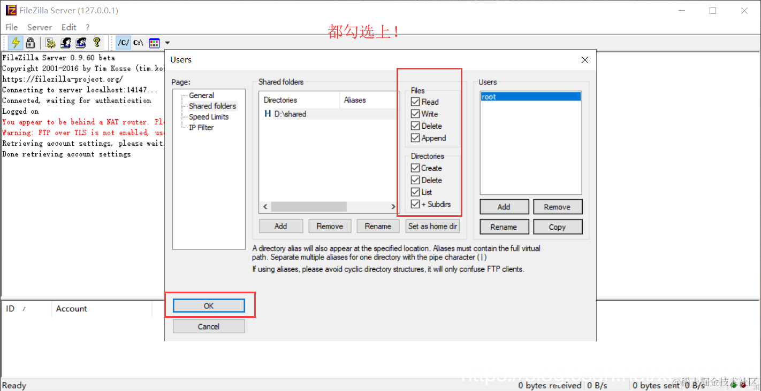This screenshot has height=391, width=761.
Task: Select the root user in Users list
Action: coord(530,97)
